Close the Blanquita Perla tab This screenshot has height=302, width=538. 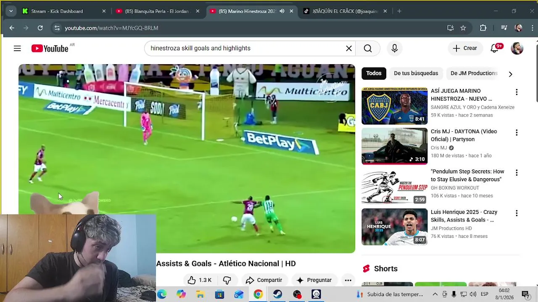[198, 11]
